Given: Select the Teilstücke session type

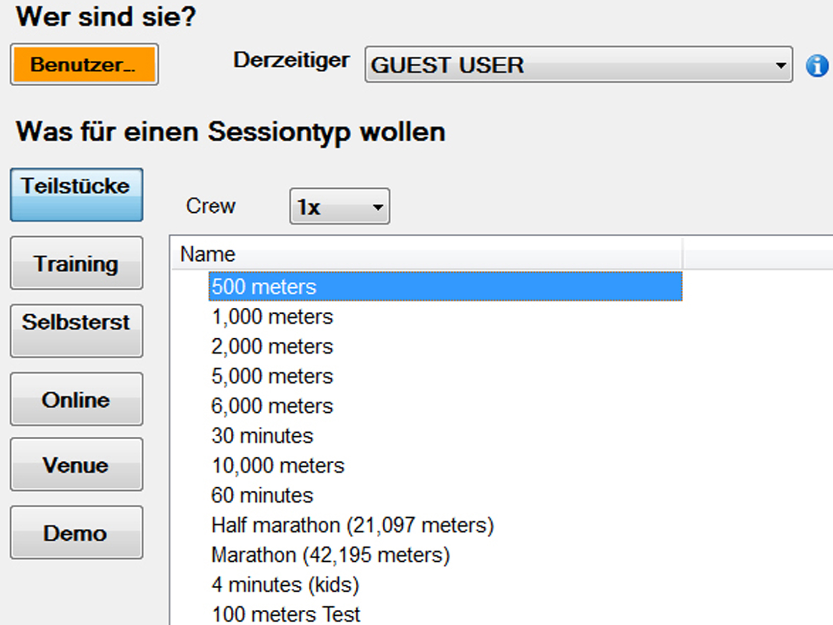Looking at the screenshot, I should coord(76,194).
